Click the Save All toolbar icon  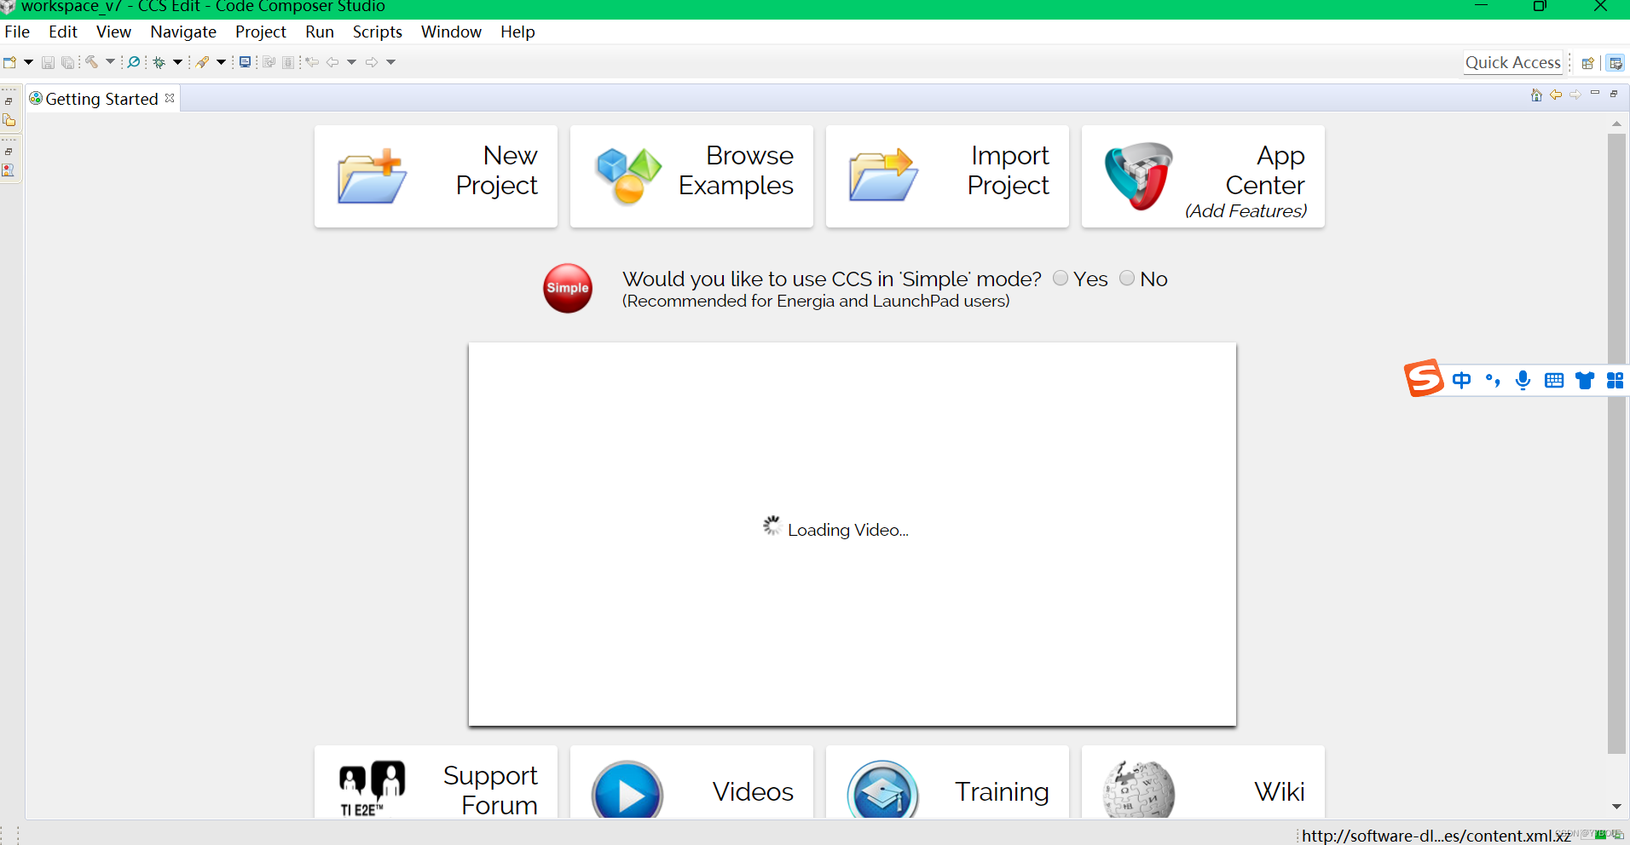68,62
